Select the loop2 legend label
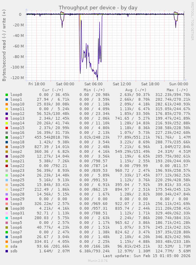Viewport: 196px width, 265px height. pos(16,152)
